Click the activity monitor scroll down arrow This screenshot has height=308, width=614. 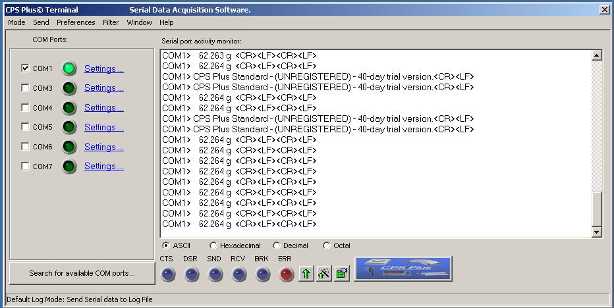pyautogui.click(x=596, y=232)
